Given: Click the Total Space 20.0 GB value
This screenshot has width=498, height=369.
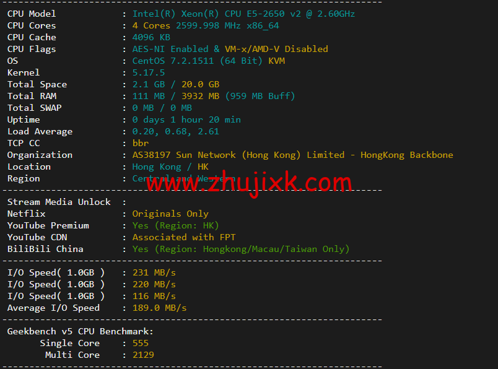Looking at the screenshot, I should [201, 84].
